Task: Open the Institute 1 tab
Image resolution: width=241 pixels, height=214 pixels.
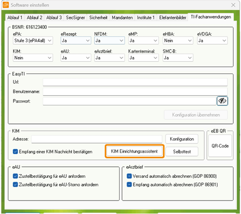Action: click(146, 18)
